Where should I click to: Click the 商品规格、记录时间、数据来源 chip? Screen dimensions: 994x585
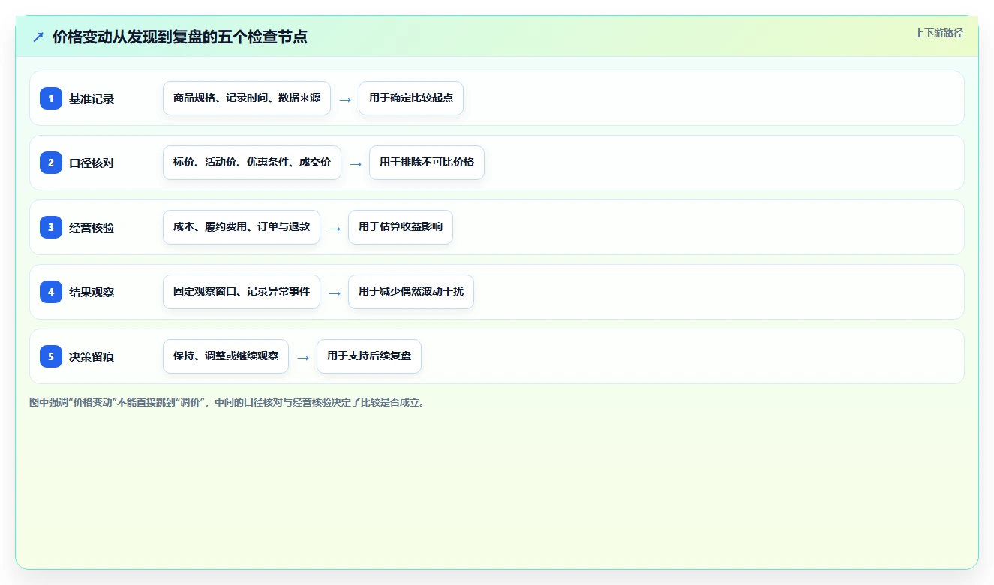click(x=247, y=98)
